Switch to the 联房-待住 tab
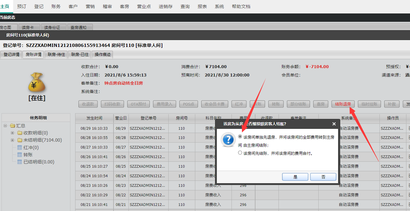 56,54
